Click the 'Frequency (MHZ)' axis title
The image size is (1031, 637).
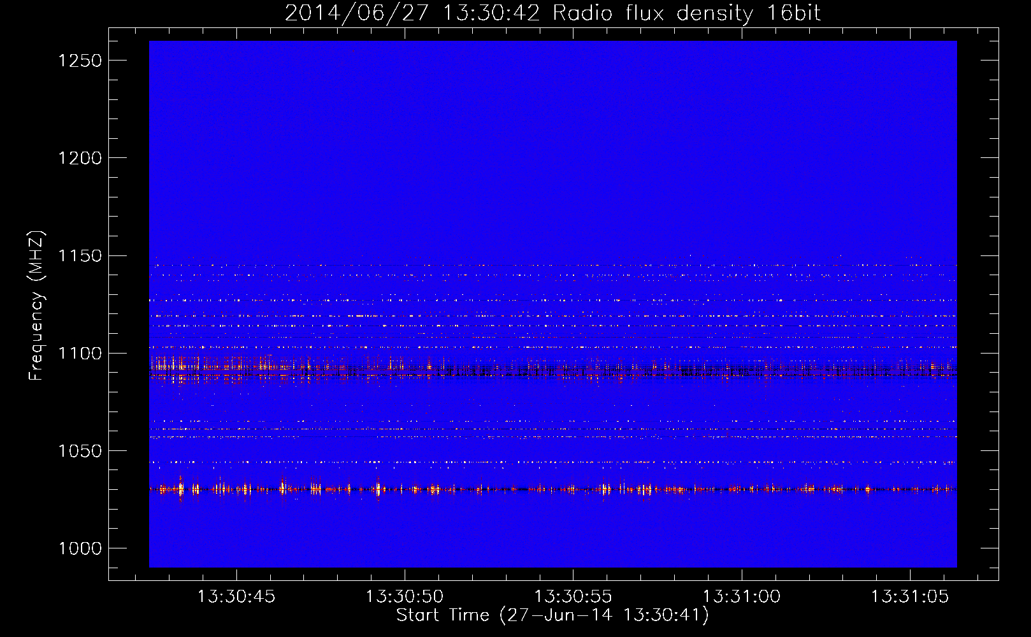37,306
